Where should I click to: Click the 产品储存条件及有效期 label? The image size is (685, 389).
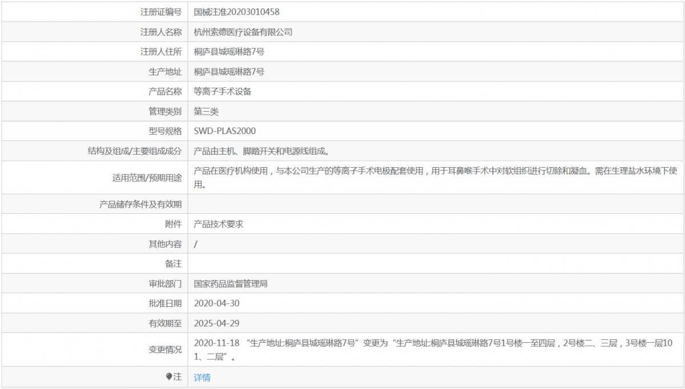point(140,204)
